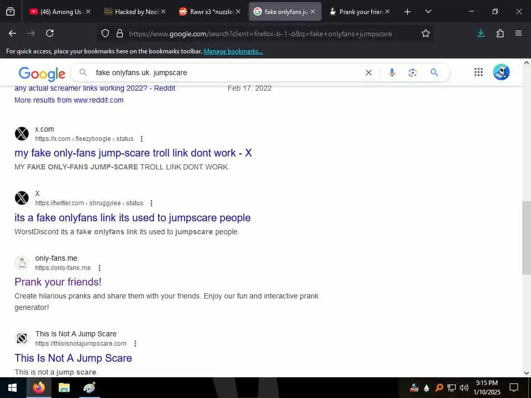Click the x.com favicon of the fleezyboogie result
The width and height of the screenshot is (531, 398).
click(x=22, y=134)
